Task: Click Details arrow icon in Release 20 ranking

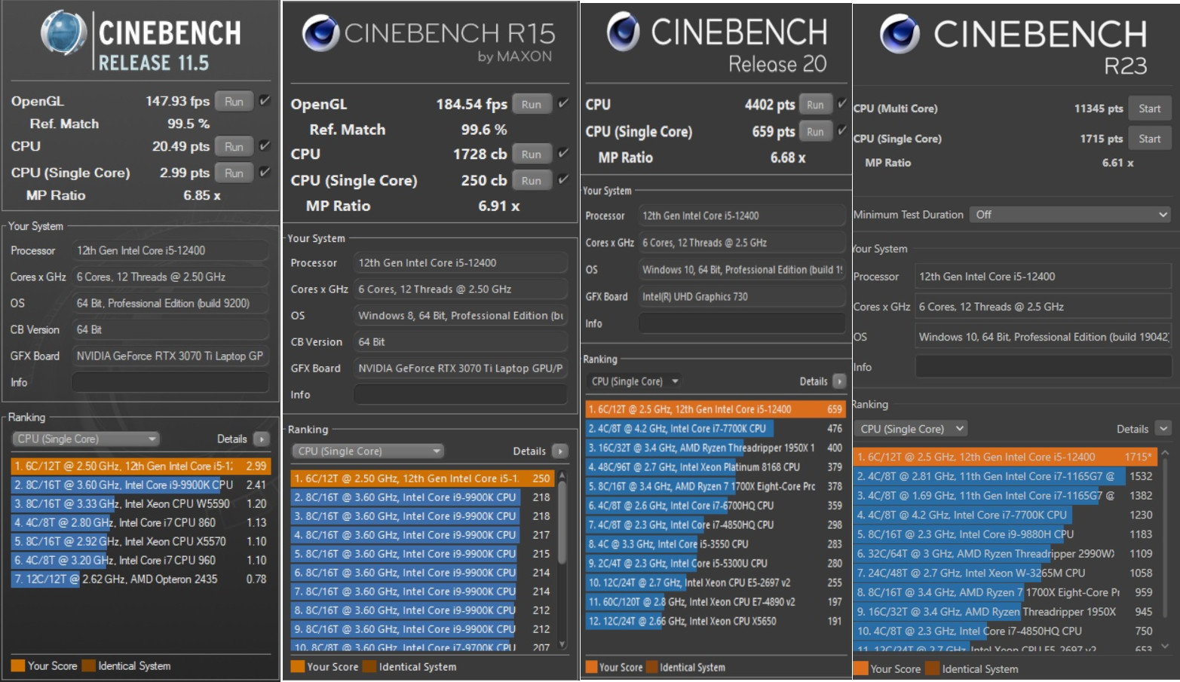Action: pos(838,381)
